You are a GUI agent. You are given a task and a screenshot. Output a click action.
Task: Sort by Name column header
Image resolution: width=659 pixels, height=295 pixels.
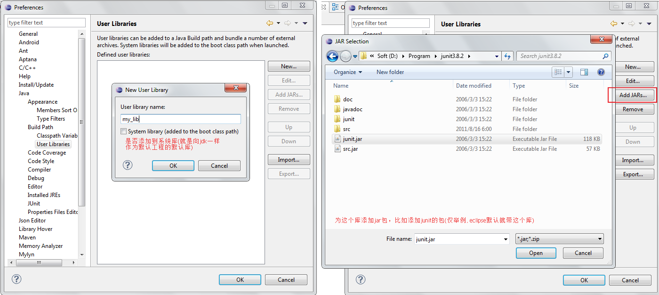[341, 86]
